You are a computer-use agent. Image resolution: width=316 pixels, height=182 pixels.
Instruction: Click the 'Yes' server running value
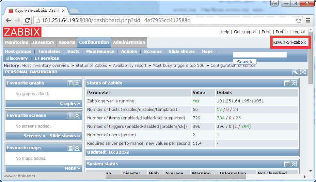(196, 101)
